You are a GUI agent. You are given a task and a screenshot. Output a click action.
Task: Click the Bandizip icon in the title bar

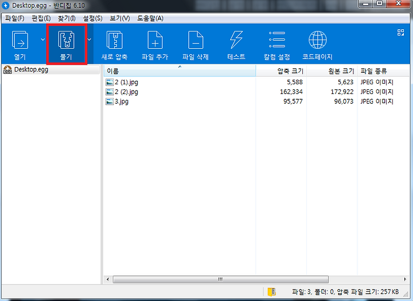[x=6, y=5]
